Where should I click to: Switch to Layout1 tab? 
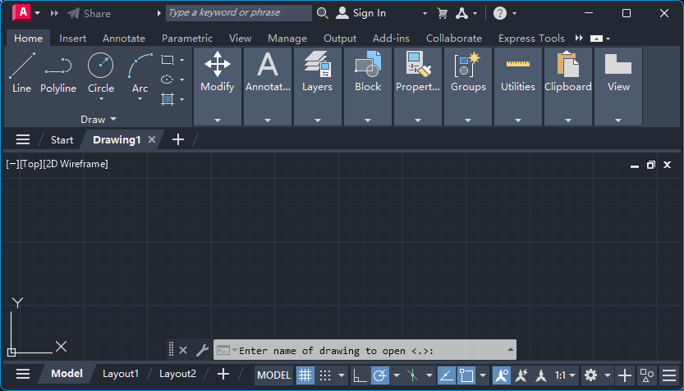click(x=121, y=374)
